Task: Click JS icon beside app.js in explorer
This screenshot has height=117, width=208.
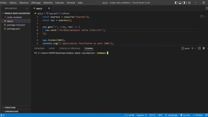Action: tap(5, 21)
